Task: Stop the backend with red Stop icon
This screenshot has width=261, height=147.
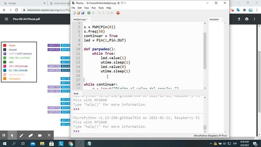Action: (118, 13)
